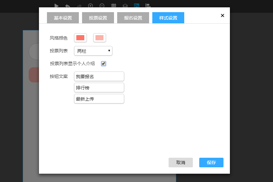Click the Ps import icon
The height and width of the screenshot is (182, 273).
point(137,5)
